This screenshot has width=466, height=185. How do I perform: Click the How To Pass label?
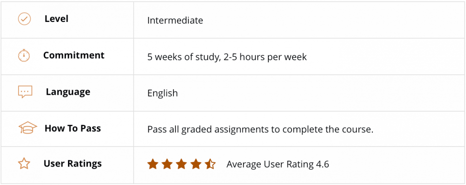73,128
